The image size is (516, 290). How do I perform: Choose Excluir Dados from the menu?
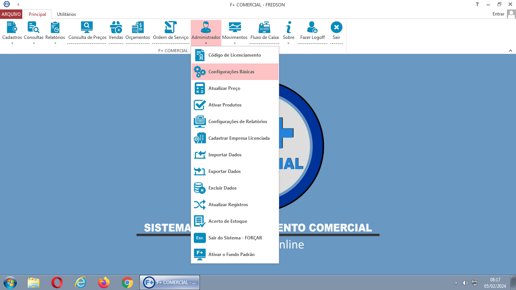click(x=235, y=188)
